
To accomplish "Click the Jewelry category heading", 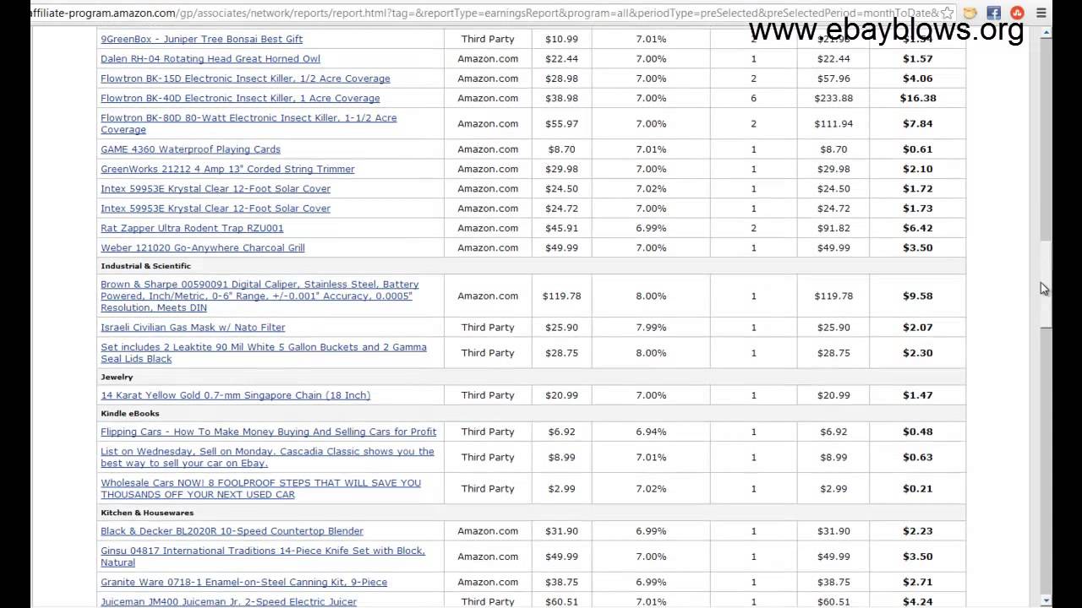I will [117, 377].
